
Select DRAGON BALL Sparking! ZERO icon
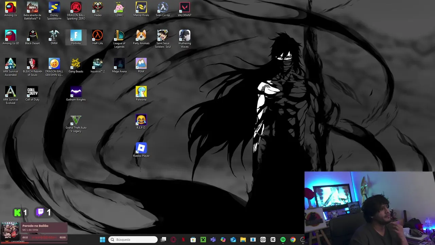pyautogui.click(x=76, y=11)
